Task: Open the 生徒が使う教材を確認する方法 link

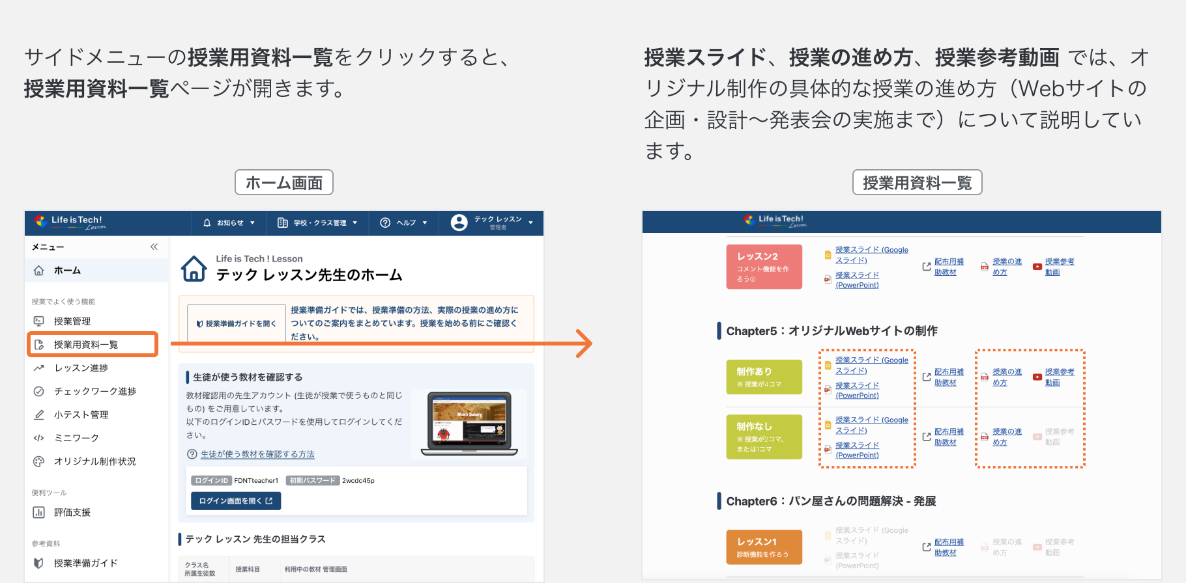Action: tap(257, 454)
